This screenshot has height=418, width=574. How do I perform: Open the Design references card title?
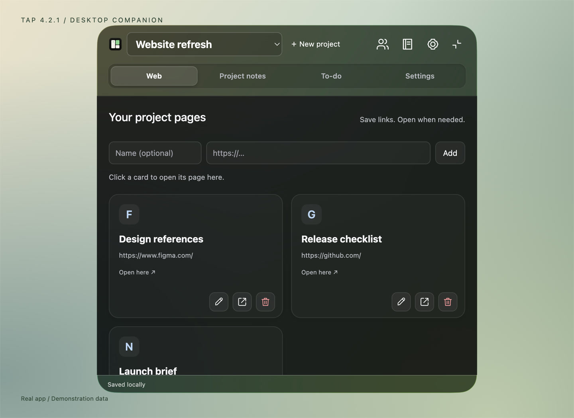tap(161, 239)
